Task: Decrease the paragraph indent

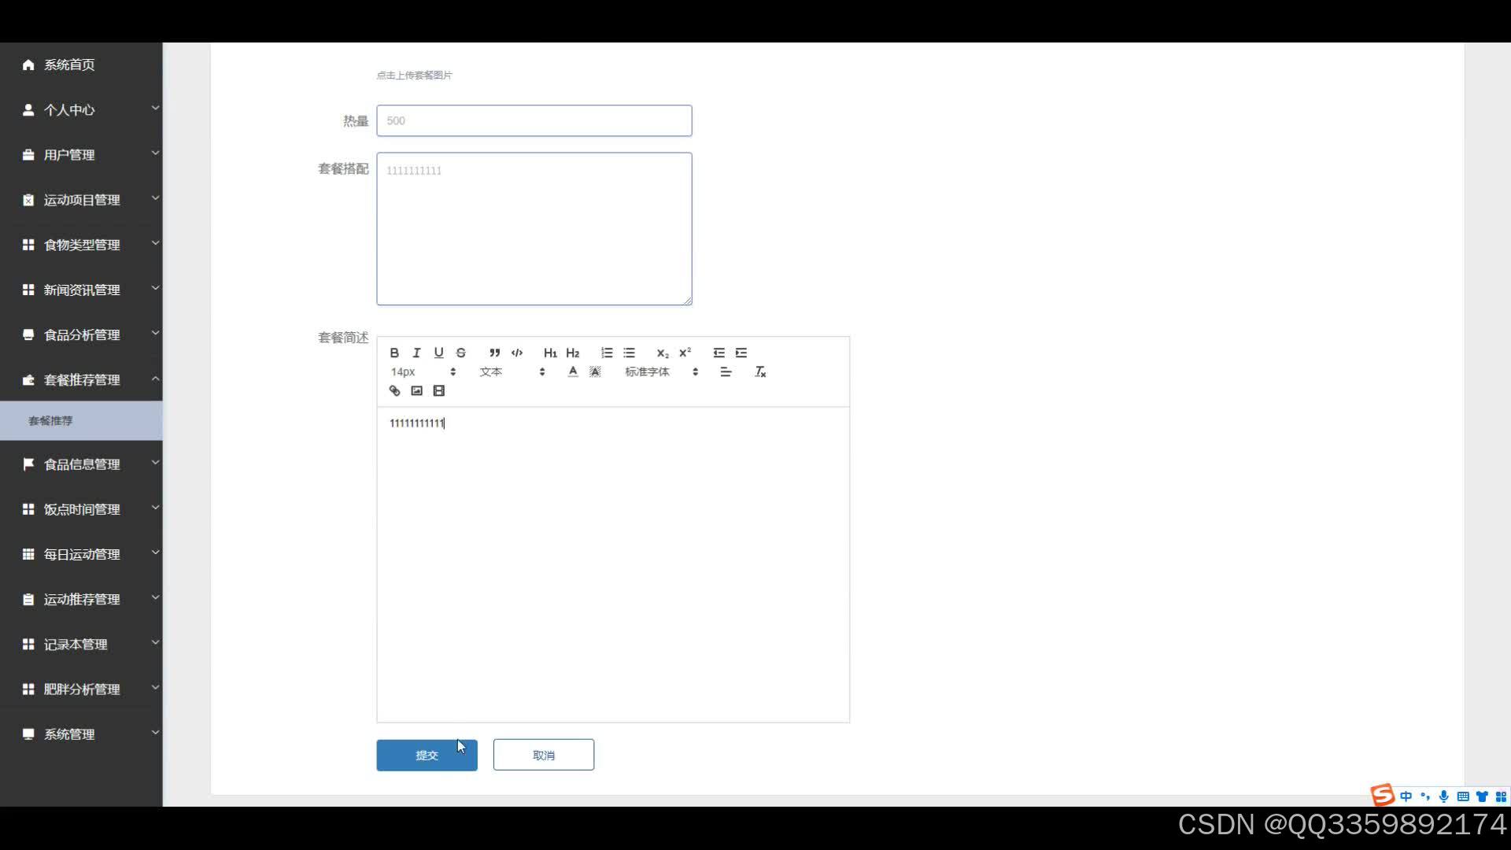Action: click(719, 353)
